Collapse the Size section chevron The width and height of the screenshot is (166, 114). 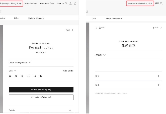15,71
